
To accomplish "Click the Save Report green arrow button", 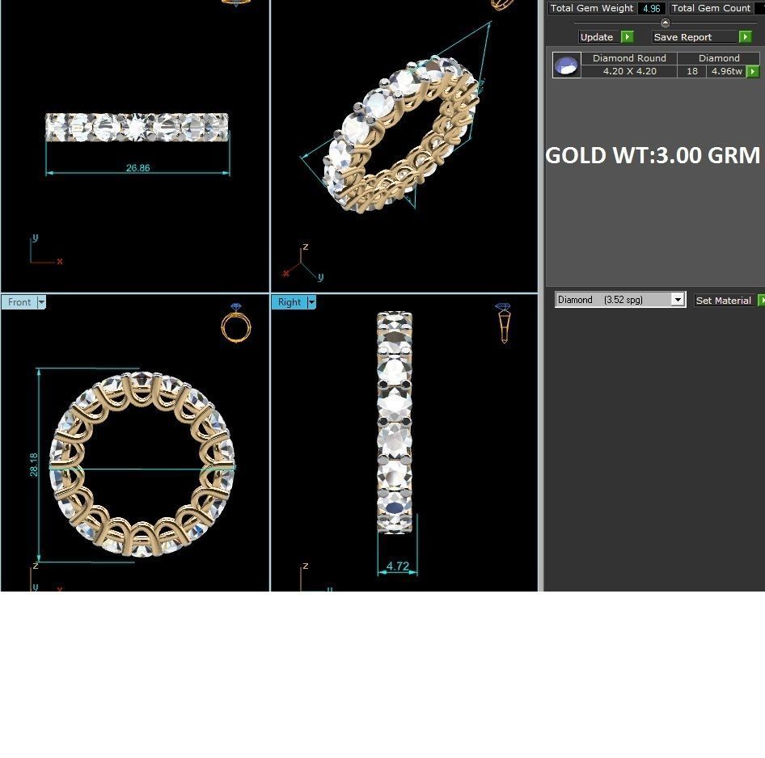I will point(745,37).
